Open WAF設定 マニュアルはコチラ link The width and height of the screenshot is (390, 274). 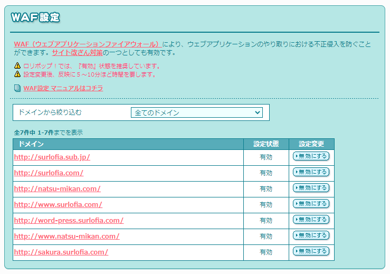(x=63, y=88)
